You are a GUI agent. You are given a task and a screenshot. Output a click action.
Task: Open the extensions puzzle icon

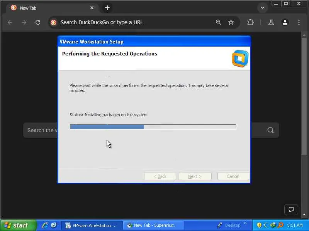[x=250, y=22]
